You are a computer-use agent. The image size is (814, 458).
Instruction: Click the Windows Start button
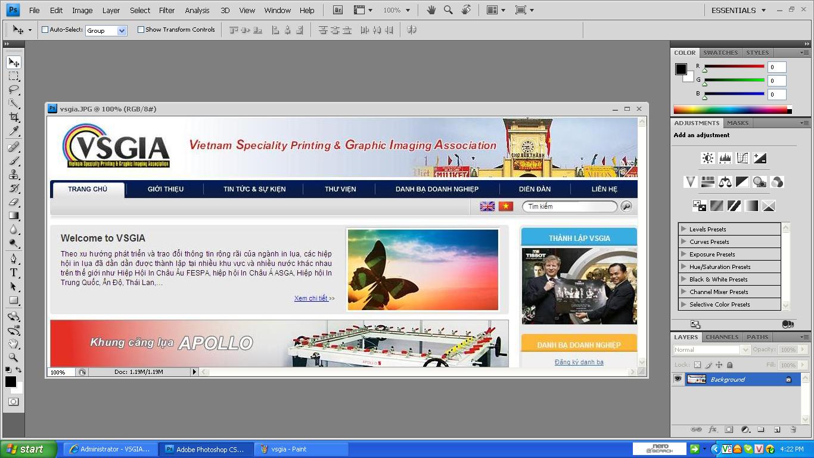(x=28, y=449)
